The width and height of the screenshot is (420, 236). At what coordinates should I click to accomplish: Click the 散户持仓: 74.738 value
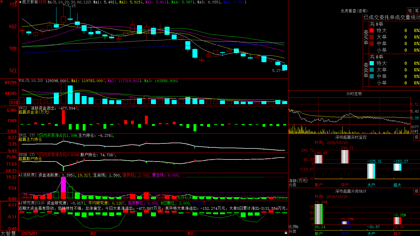point(98,155)
